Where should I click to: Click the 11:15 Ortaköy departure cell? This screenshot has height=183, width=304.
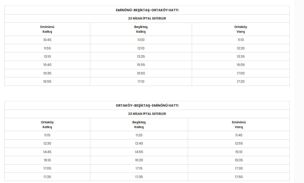47,135
